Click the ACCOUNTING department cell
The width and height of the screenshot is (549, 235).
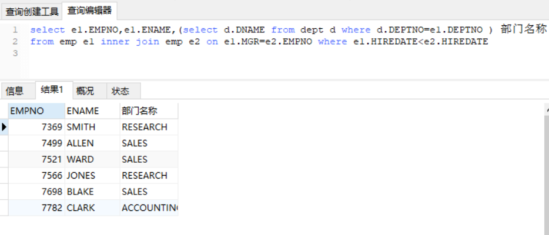tap(149, 208)
